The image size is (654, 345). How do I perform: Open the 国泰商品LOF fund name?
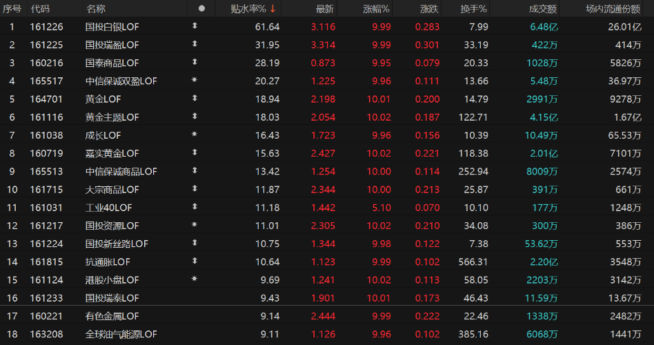click(112, 63)
